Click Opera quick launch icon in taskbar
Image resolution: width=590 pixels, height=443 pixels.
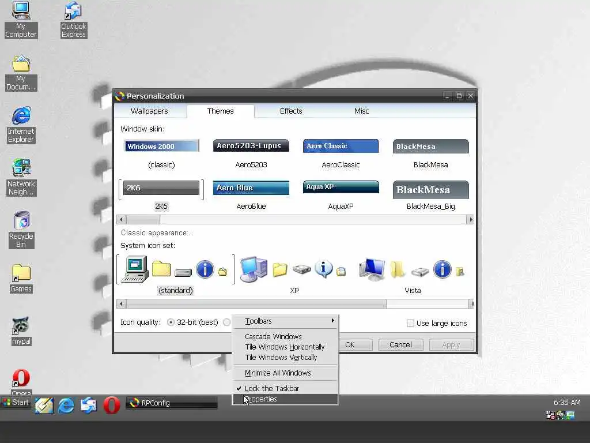click(x=112, y=406)
